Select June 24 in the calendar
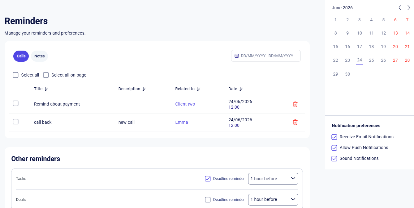Screen dimensions: 414x208 [x=359, y=60]
